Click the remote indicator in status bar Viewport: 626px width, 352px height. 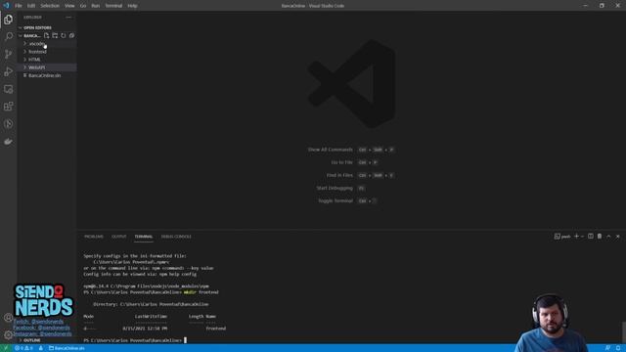click(x=6, y=348)
